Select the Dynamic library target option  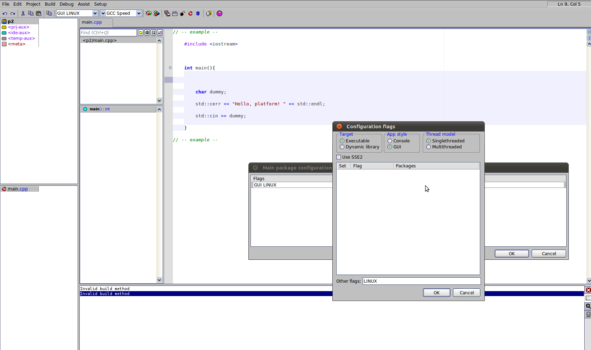pos(342,147)
